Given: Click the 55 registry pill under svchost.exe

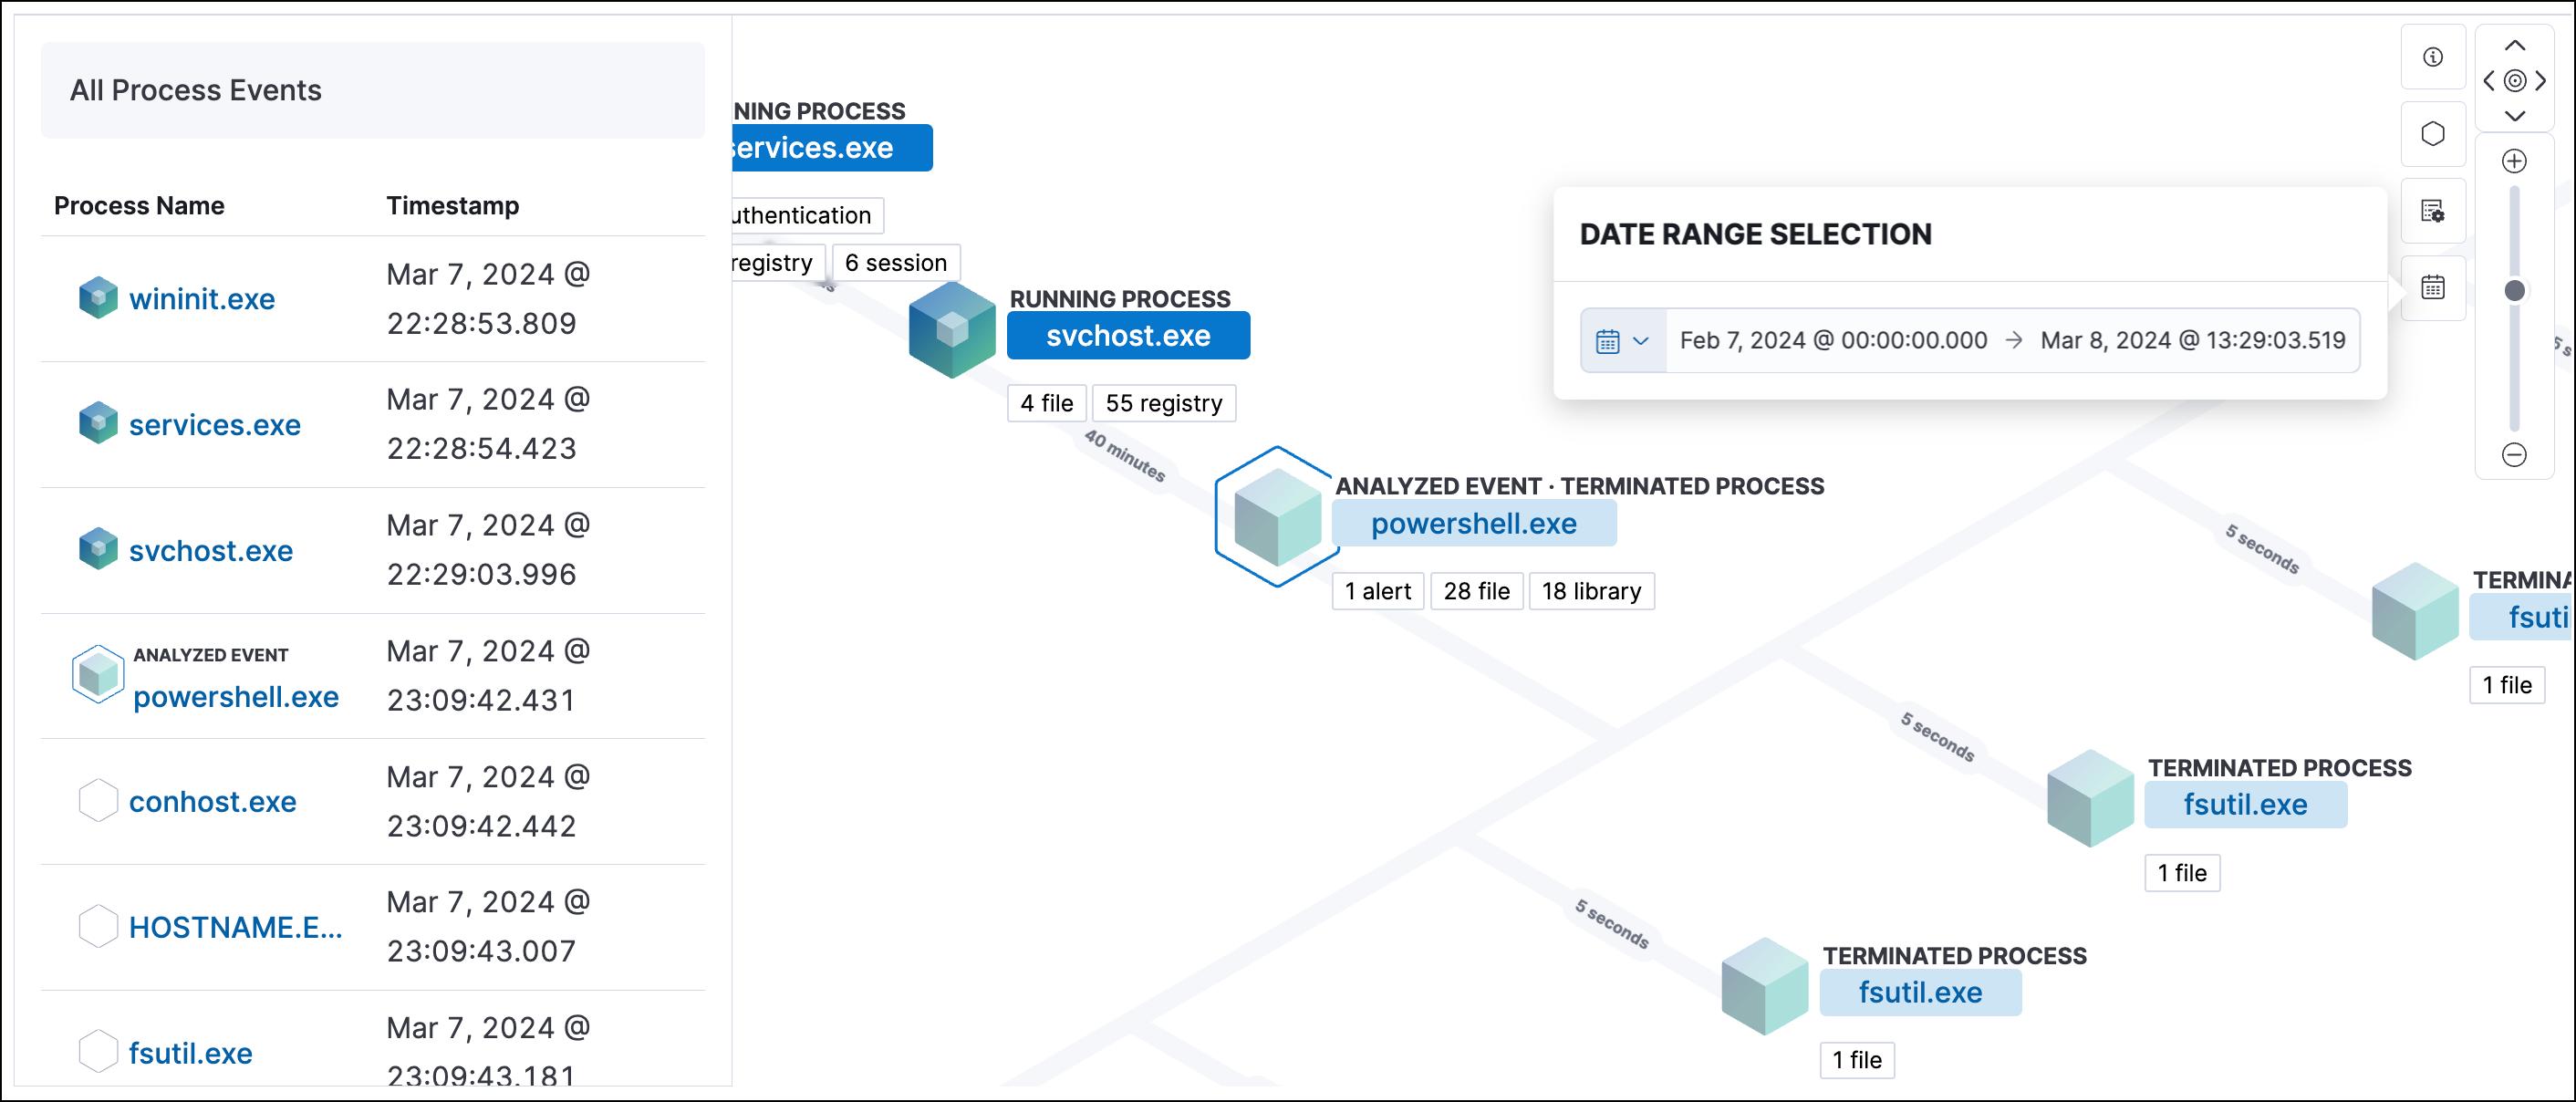Looking at the screenshot, I should click(x=1164, y=402).
